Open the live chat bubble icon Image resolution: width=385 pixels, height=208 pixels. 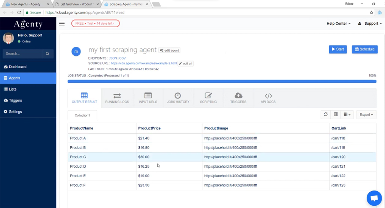coord(374,198)
